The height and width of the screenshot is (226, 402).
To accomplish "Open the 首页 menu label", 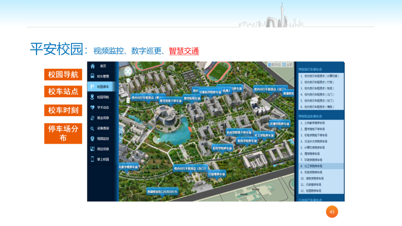I will [x=103, y=66].
